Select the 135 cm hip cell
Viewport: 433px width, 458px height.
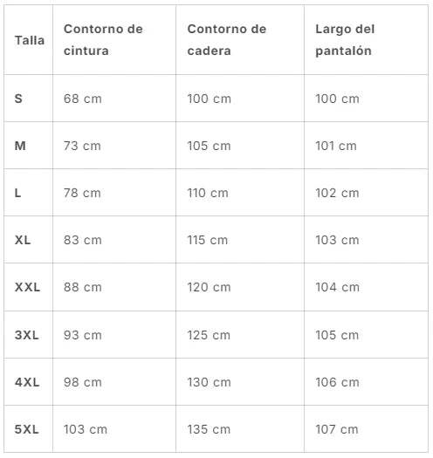point(209,429)
